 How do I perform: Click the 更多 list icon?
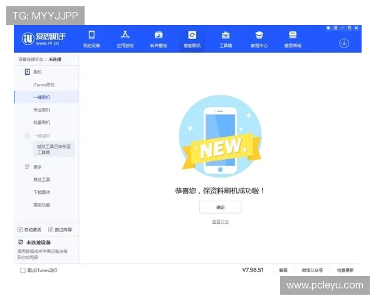[x=28, y=167]
